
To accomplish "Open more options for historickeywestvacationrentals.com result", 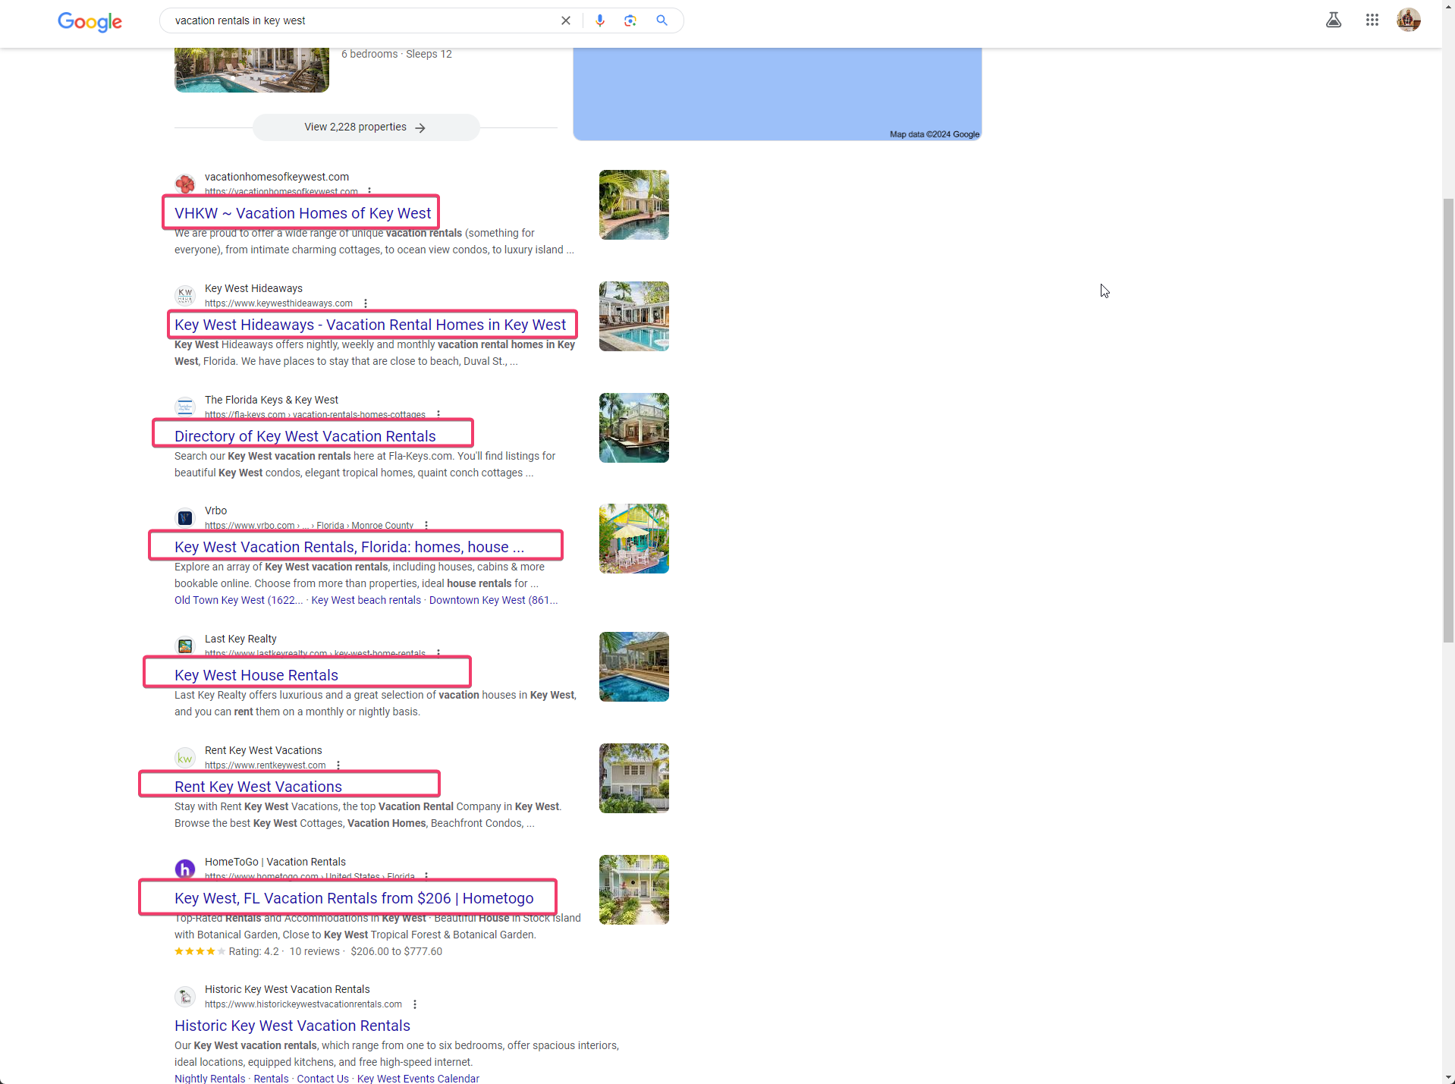I will [x=415, y=1004].
